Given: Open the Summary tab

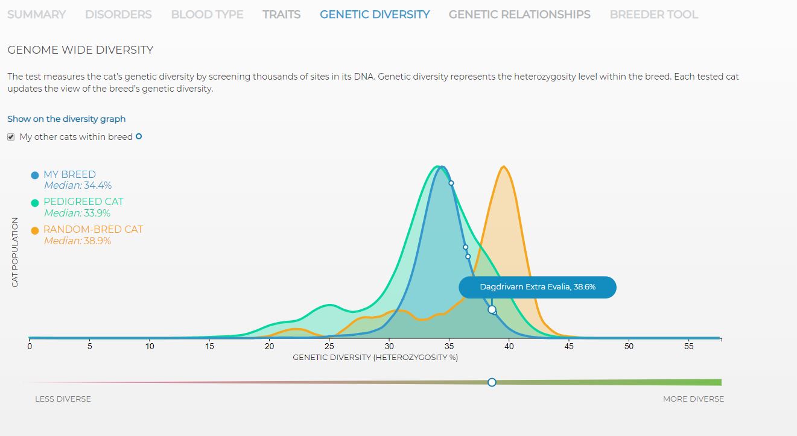Looking at the screenshot, I should (x=36, y=14).
